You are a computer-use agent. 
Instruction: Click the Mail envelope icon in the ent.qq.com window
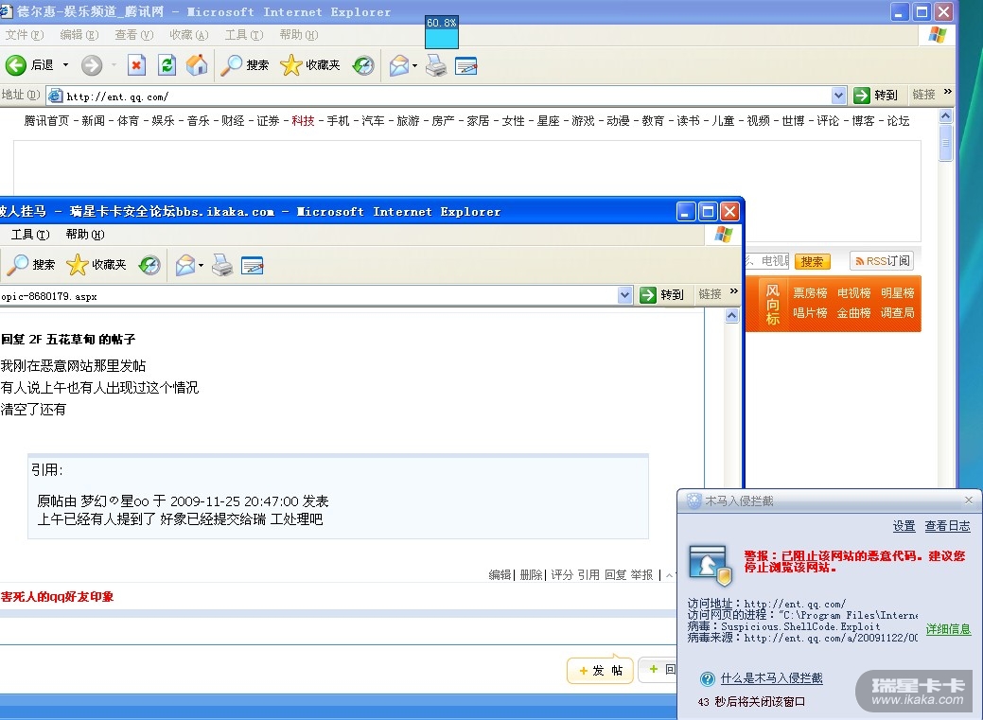[x=398, y=64]
